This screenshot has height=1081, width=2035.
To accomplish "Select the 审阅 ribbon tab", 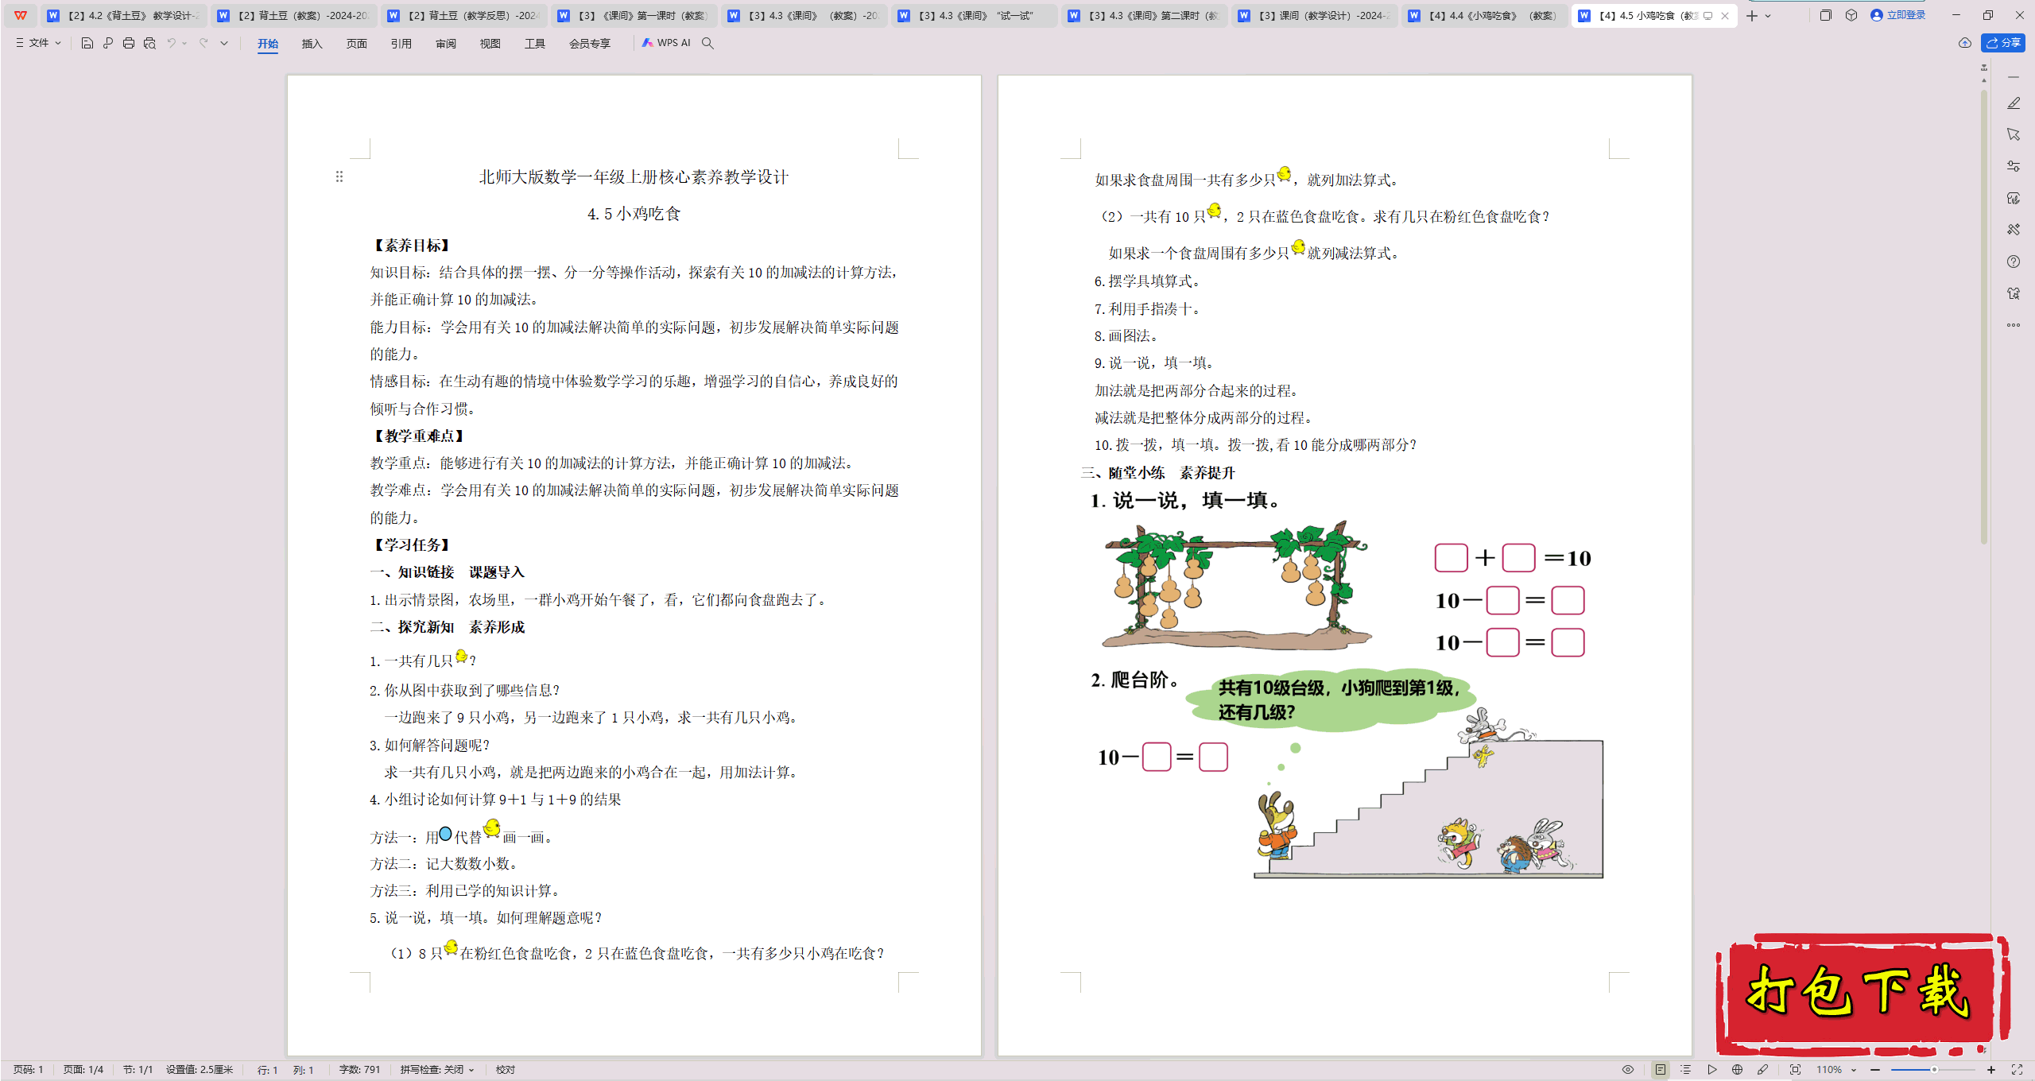I will click(x=446, y=44).
